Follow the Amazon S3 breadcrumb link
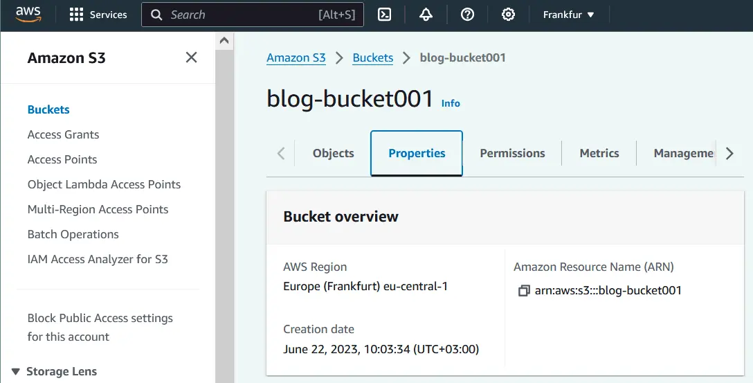753x383 pixels. [296, 57]
